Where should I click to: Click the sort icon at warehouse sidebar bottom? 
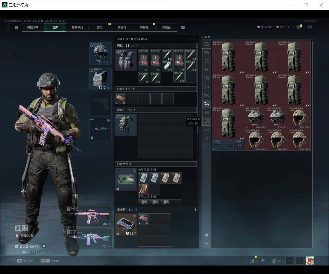click(207, 244)
